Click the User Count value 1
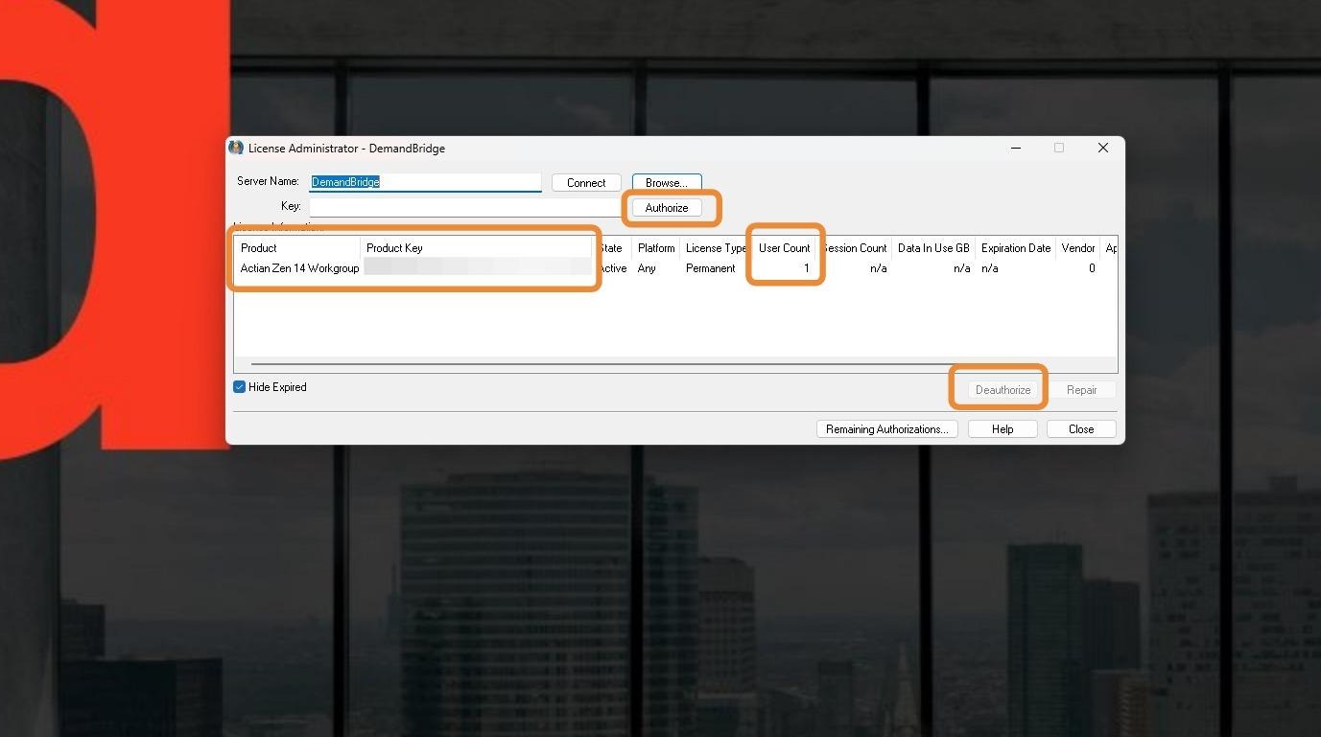This screenshot has width=1321, height=737. click(x=806, y=268)
